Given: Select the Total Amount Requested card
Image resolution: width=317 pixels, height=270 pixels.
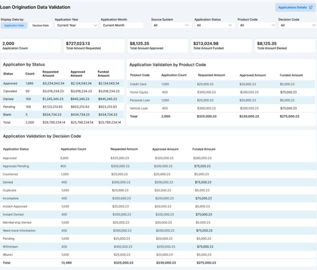Looking at the screenshot, I should click(94, 46).
